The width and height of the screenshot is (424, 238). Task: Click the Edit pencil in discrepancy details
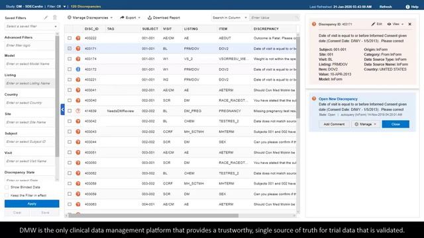(373, 24)
